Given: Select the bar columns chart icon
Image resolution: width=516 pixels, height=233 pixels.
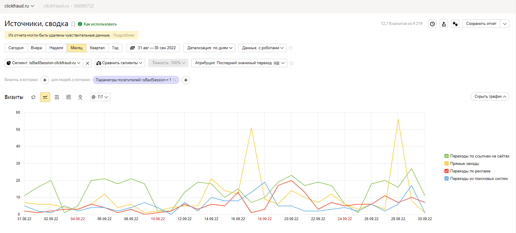Looking at the screenshot, I should pyautogui.click(x=69, y=97).
